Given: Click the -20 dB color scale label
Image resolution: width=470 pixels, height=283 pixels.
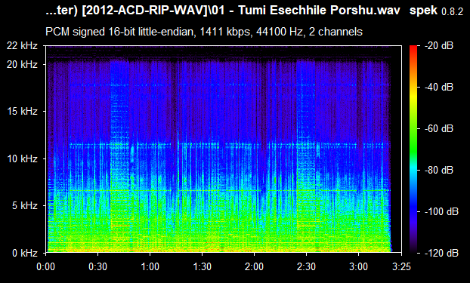Looking at the screenshot, I should point(439,46).
